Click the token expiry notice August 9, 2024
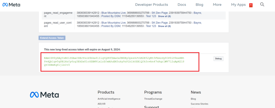Image resolution: width=275 pixels, height=108 pixels. (x=82, y=50)
